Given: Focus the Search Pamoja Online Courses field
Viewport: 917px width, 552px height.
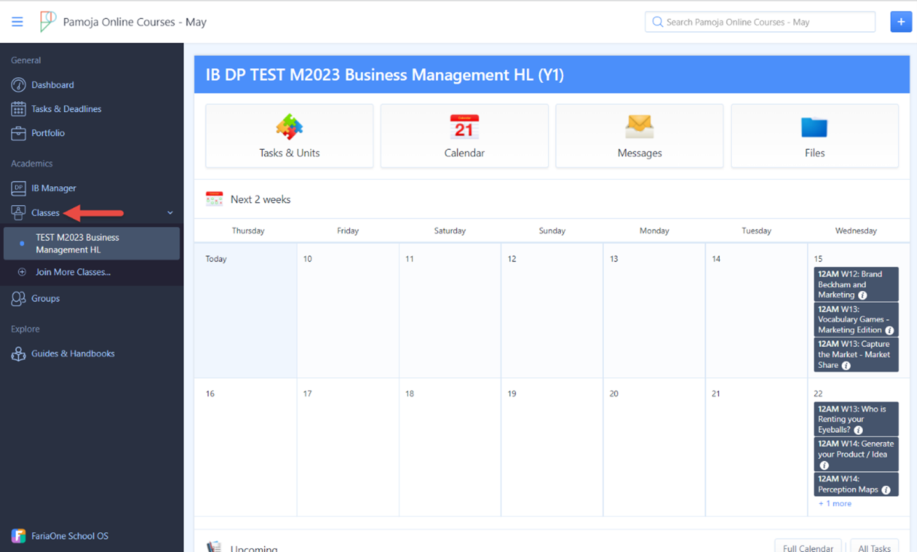Looking at the screenshot, I should tap(759, 22).
